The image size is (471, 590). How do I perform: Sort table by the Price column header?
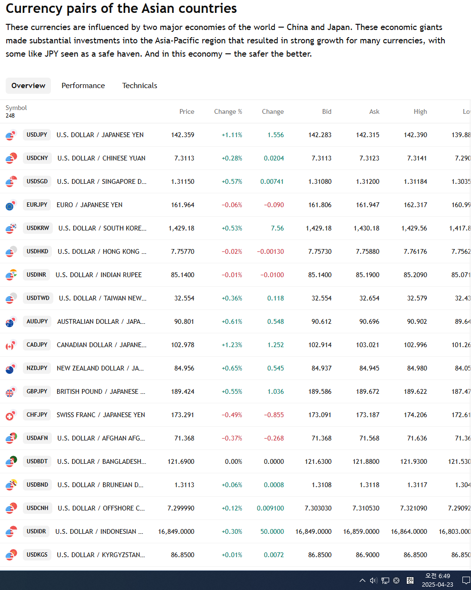[x=186, y=111]
